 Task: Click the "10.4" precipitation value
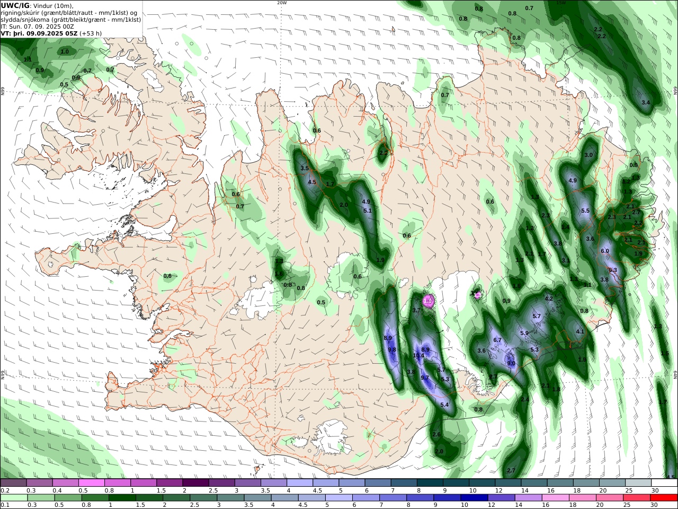[x=418, y=356]
